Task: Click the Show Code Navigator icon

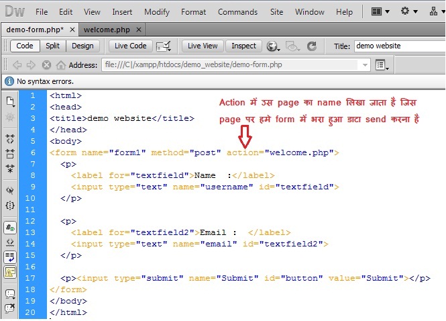Action: click(x=10, y=117)
